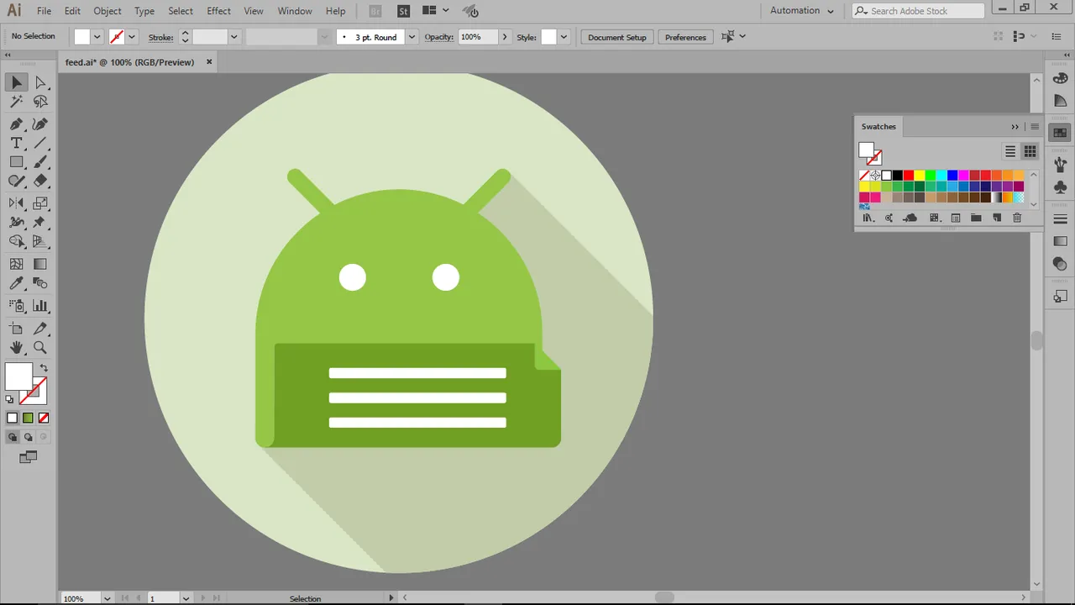Open Swatch Libraries menu

coord(868,218)
